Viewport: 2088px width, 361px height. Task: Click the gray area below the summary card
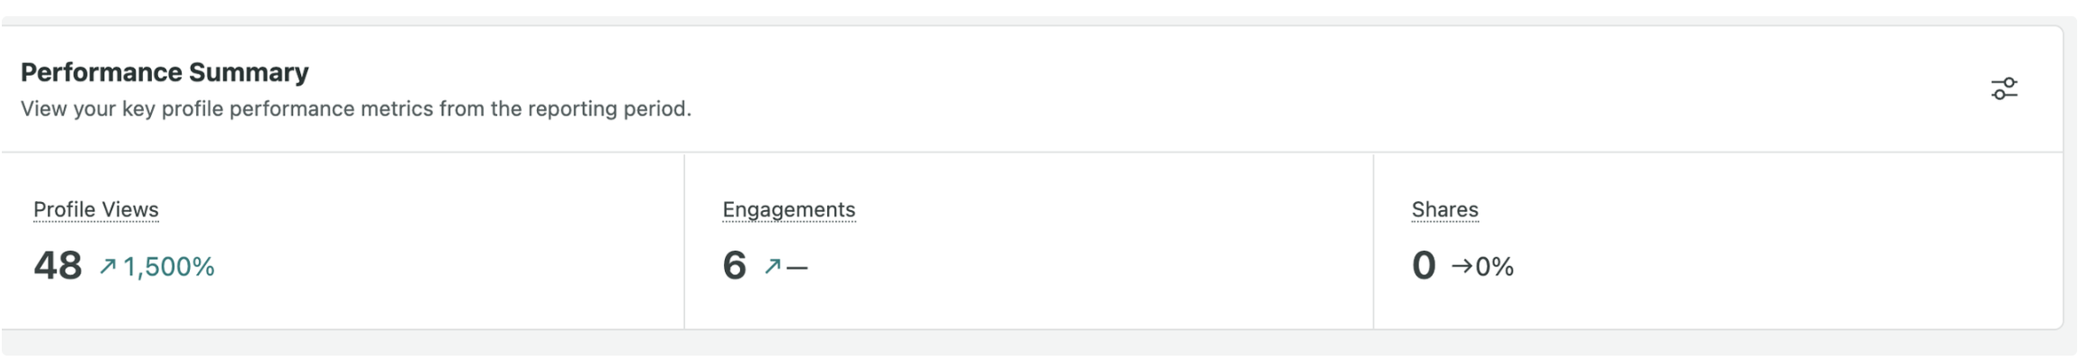point(1039,344)
